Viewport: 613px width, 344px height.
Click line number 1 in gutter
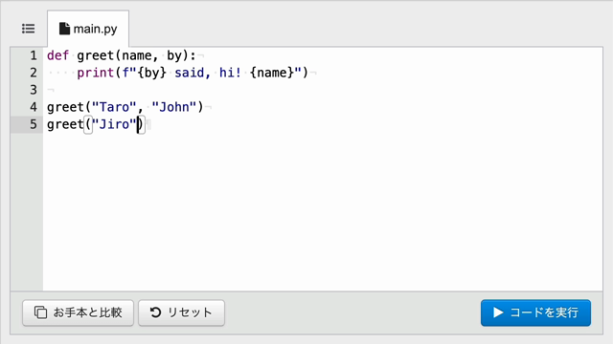click(x=34, y=55)
